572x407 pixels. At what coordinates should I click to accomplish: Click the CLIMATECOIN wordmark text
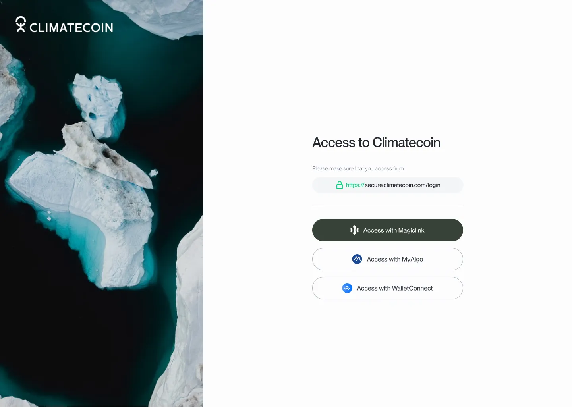tap(71, 27)
